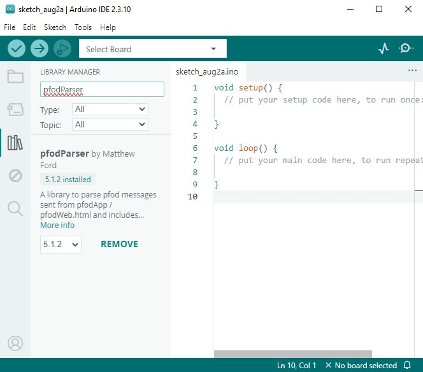Open the Tools menu
The width and height of the screenshot is (423, 372).
click(x=83, y=27)
